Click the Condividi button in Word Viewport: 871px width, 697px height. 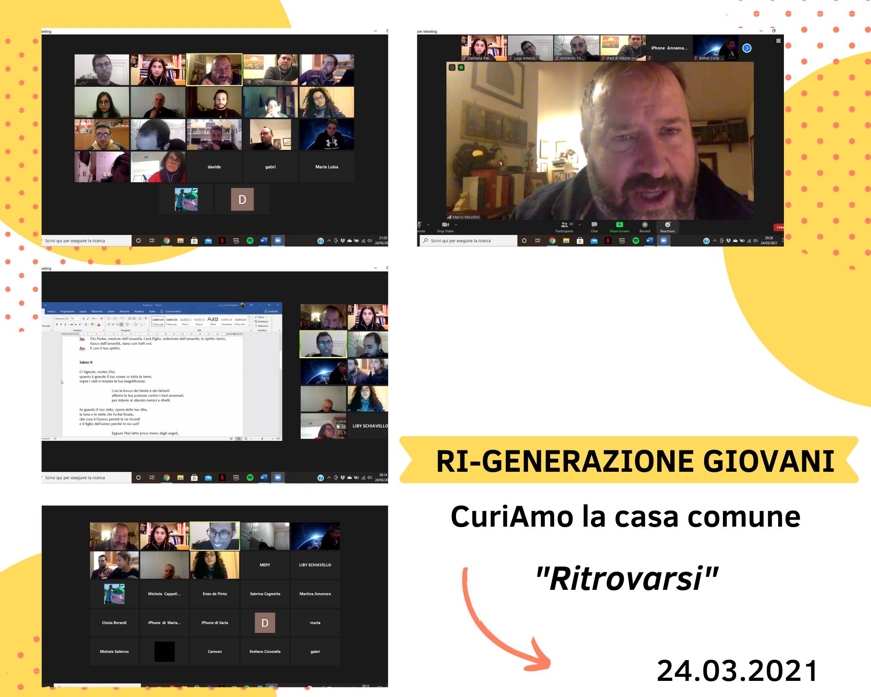[271, 311]
